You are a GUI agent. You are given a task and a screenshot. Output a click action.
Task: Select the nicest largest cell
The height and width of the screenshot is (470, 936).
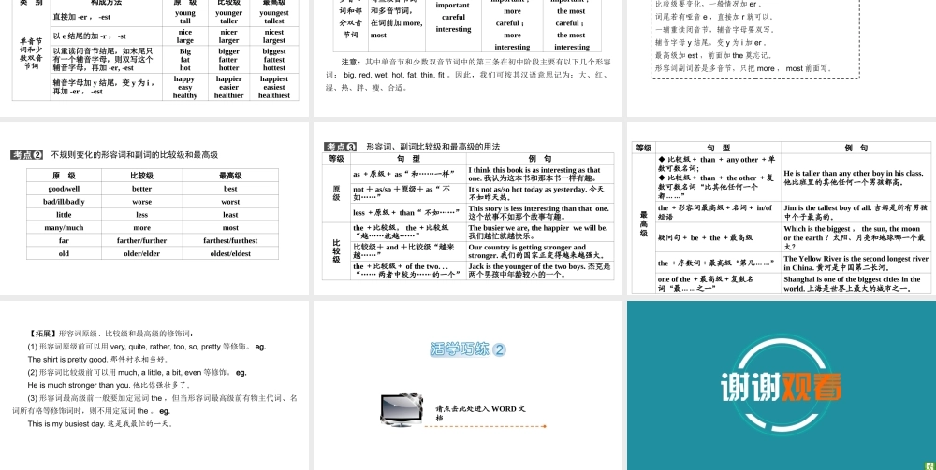pos(274,36)
